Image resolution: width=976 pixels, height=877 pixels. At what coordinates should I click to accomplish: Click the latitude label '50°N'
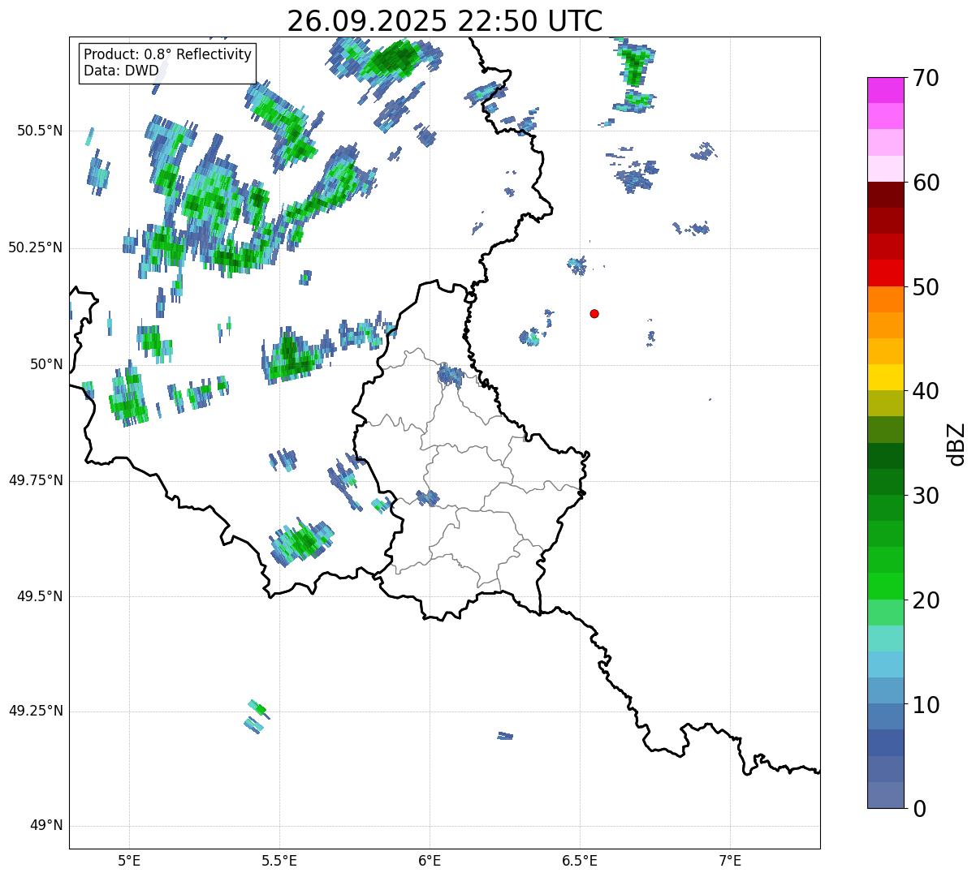pyautogui.click(x=46, y=364)
